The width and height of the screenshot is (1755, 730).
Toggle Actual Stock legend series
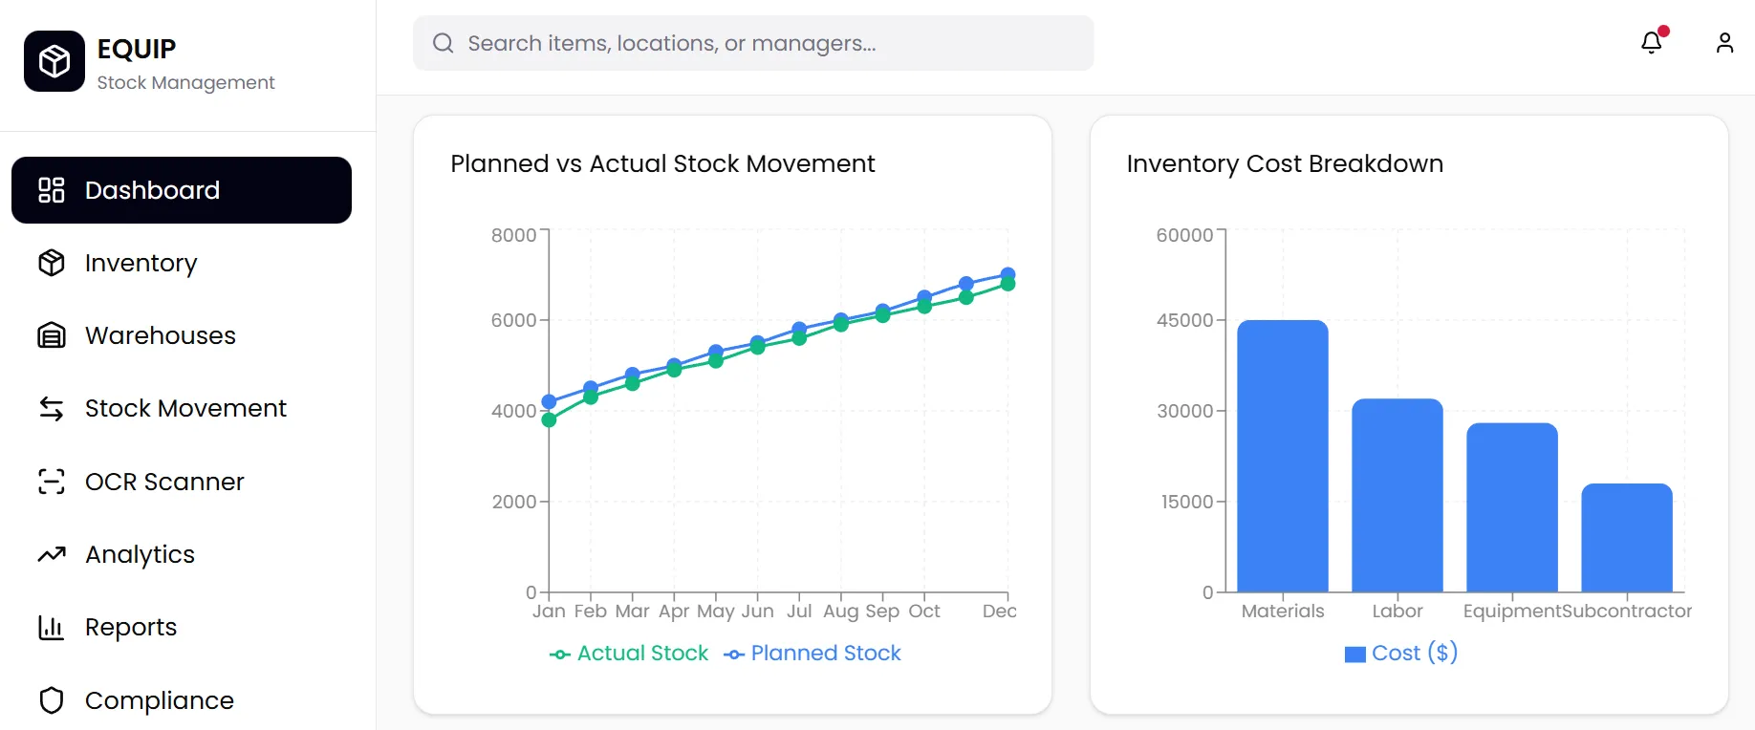(x=629, y=654)
